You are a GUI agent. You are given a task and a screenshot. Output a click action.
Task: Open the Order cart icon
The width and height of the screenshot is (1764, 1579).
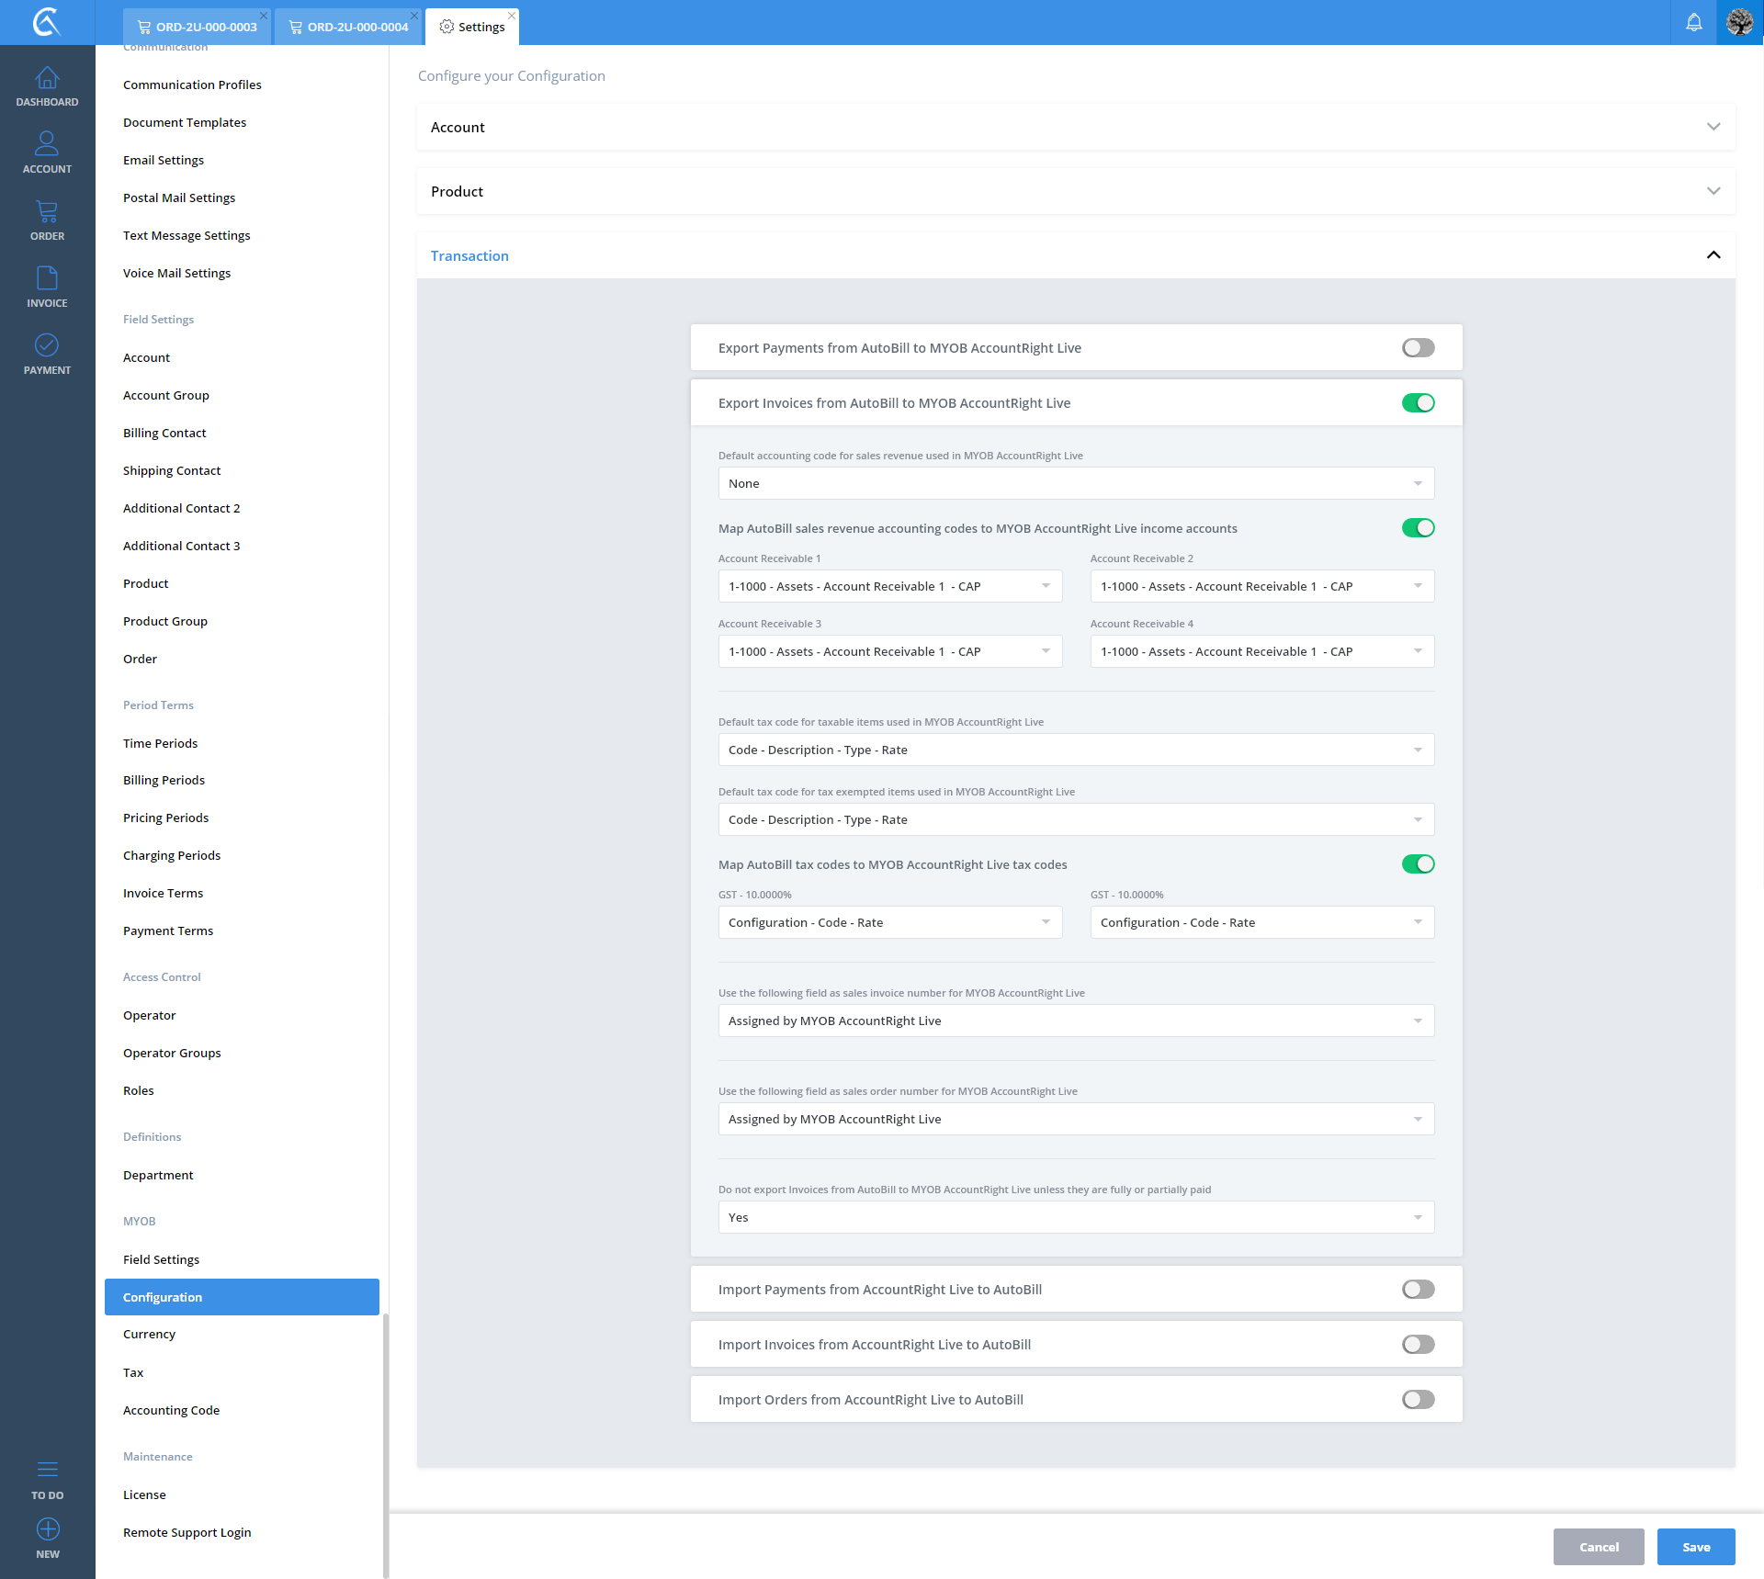coord(47,212)
